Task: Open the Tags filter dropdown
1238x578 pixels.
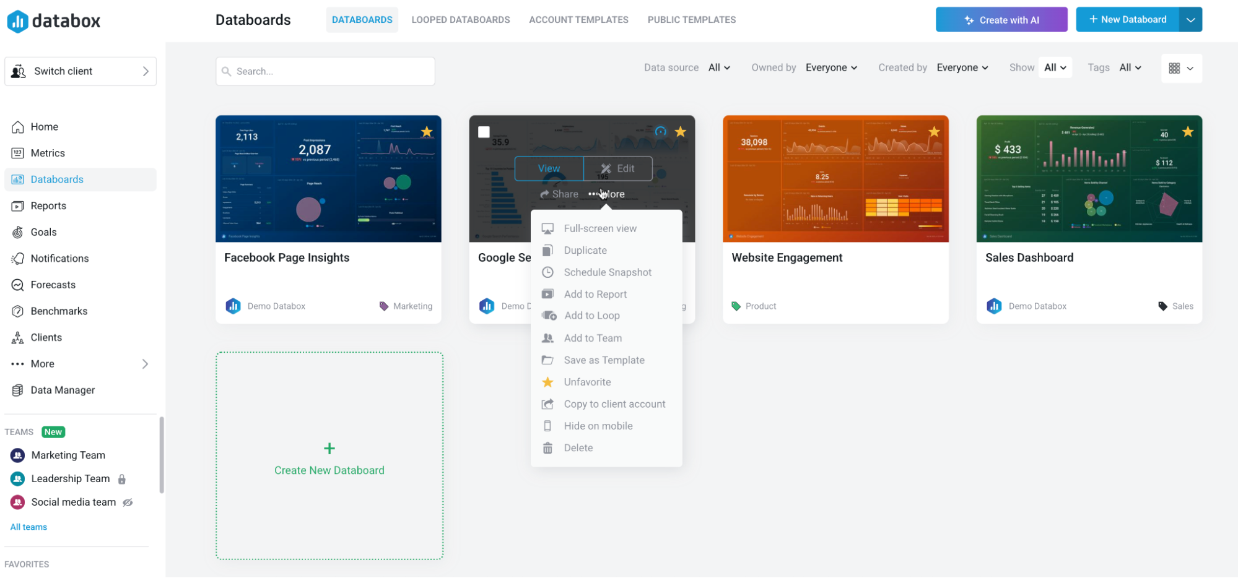Action: pos(1130,67)
